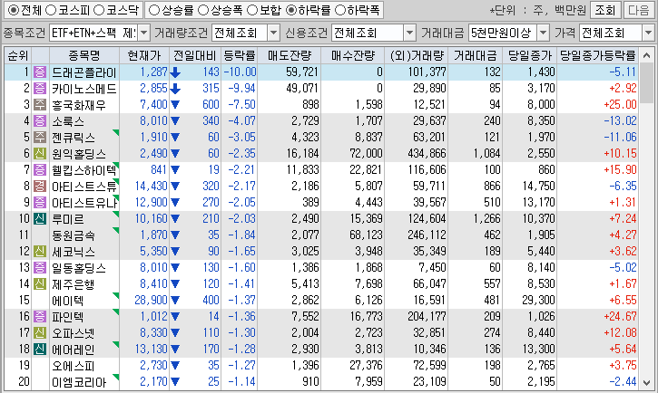Click 신 badge icon for 원익홀딩스
The width and height of the screenshot is (658, 393).
click(x=40, y=154)
